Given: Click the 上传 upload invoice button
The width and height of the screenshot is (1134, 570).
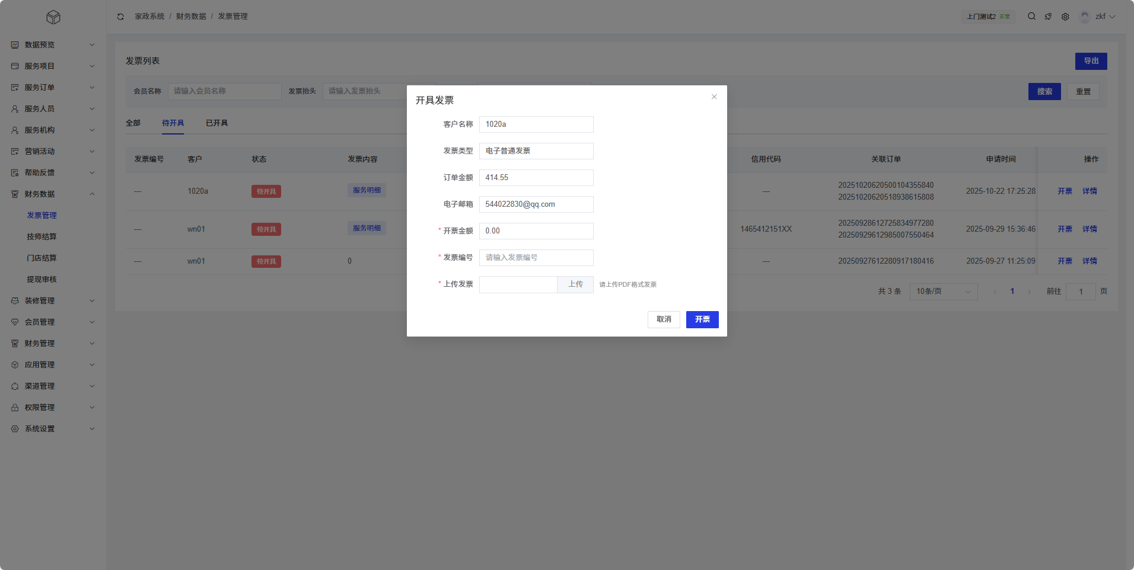Looking at the screenshot, I should click(x=575, y=284).
